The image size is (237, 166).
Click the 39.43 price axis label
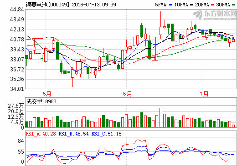tap(17, 50)
